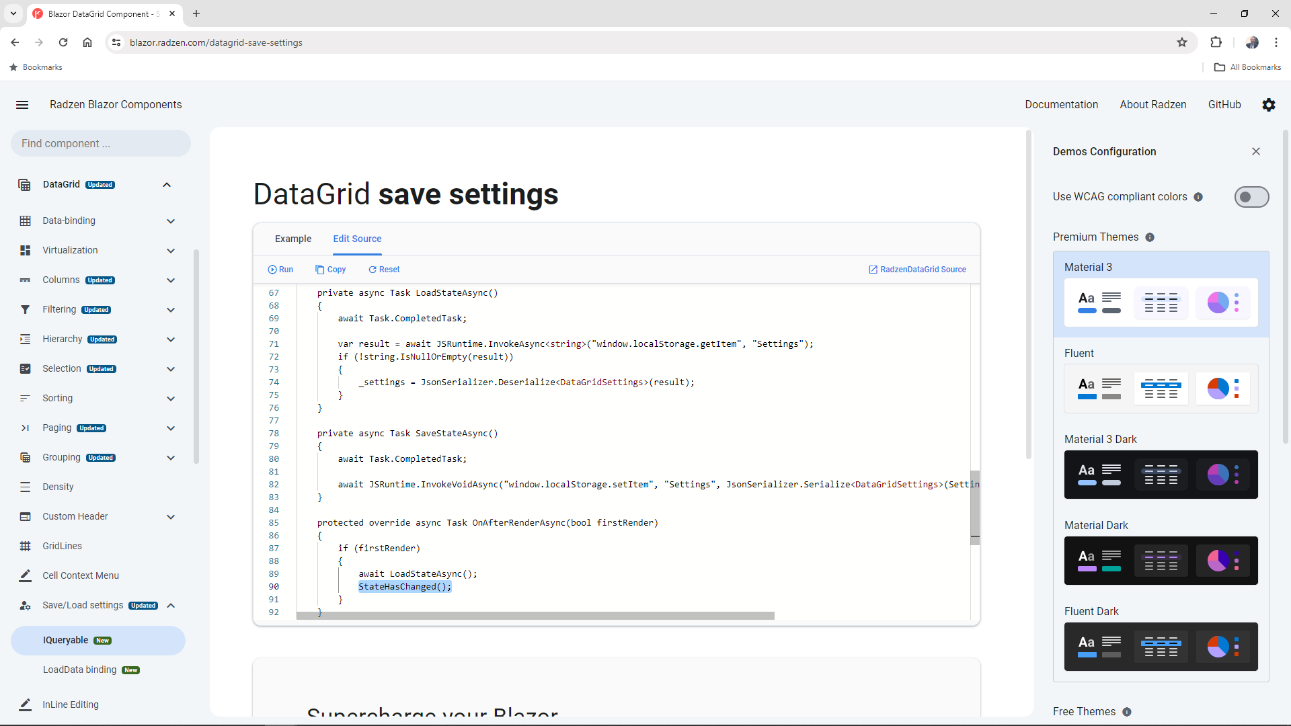The width and height of the screenshot is (1291, 726).
Task: Open the Chrome three-dot menu
Action: pyautogui.click(x=1276, y=42)
